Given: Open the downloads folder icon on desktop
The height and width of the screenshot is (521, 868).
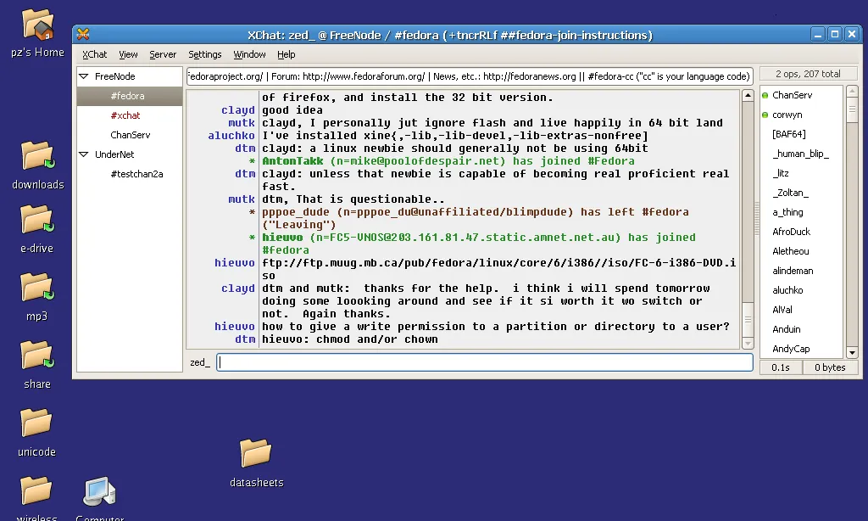Looking at the screenshot, I should click(x=37, y=156).
